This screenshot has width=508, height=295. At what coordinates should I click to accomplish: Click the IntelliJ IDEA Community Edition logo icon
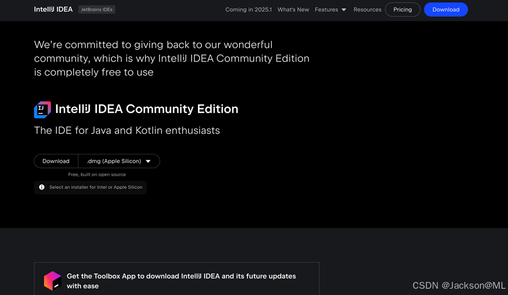(x=42, y=109)
